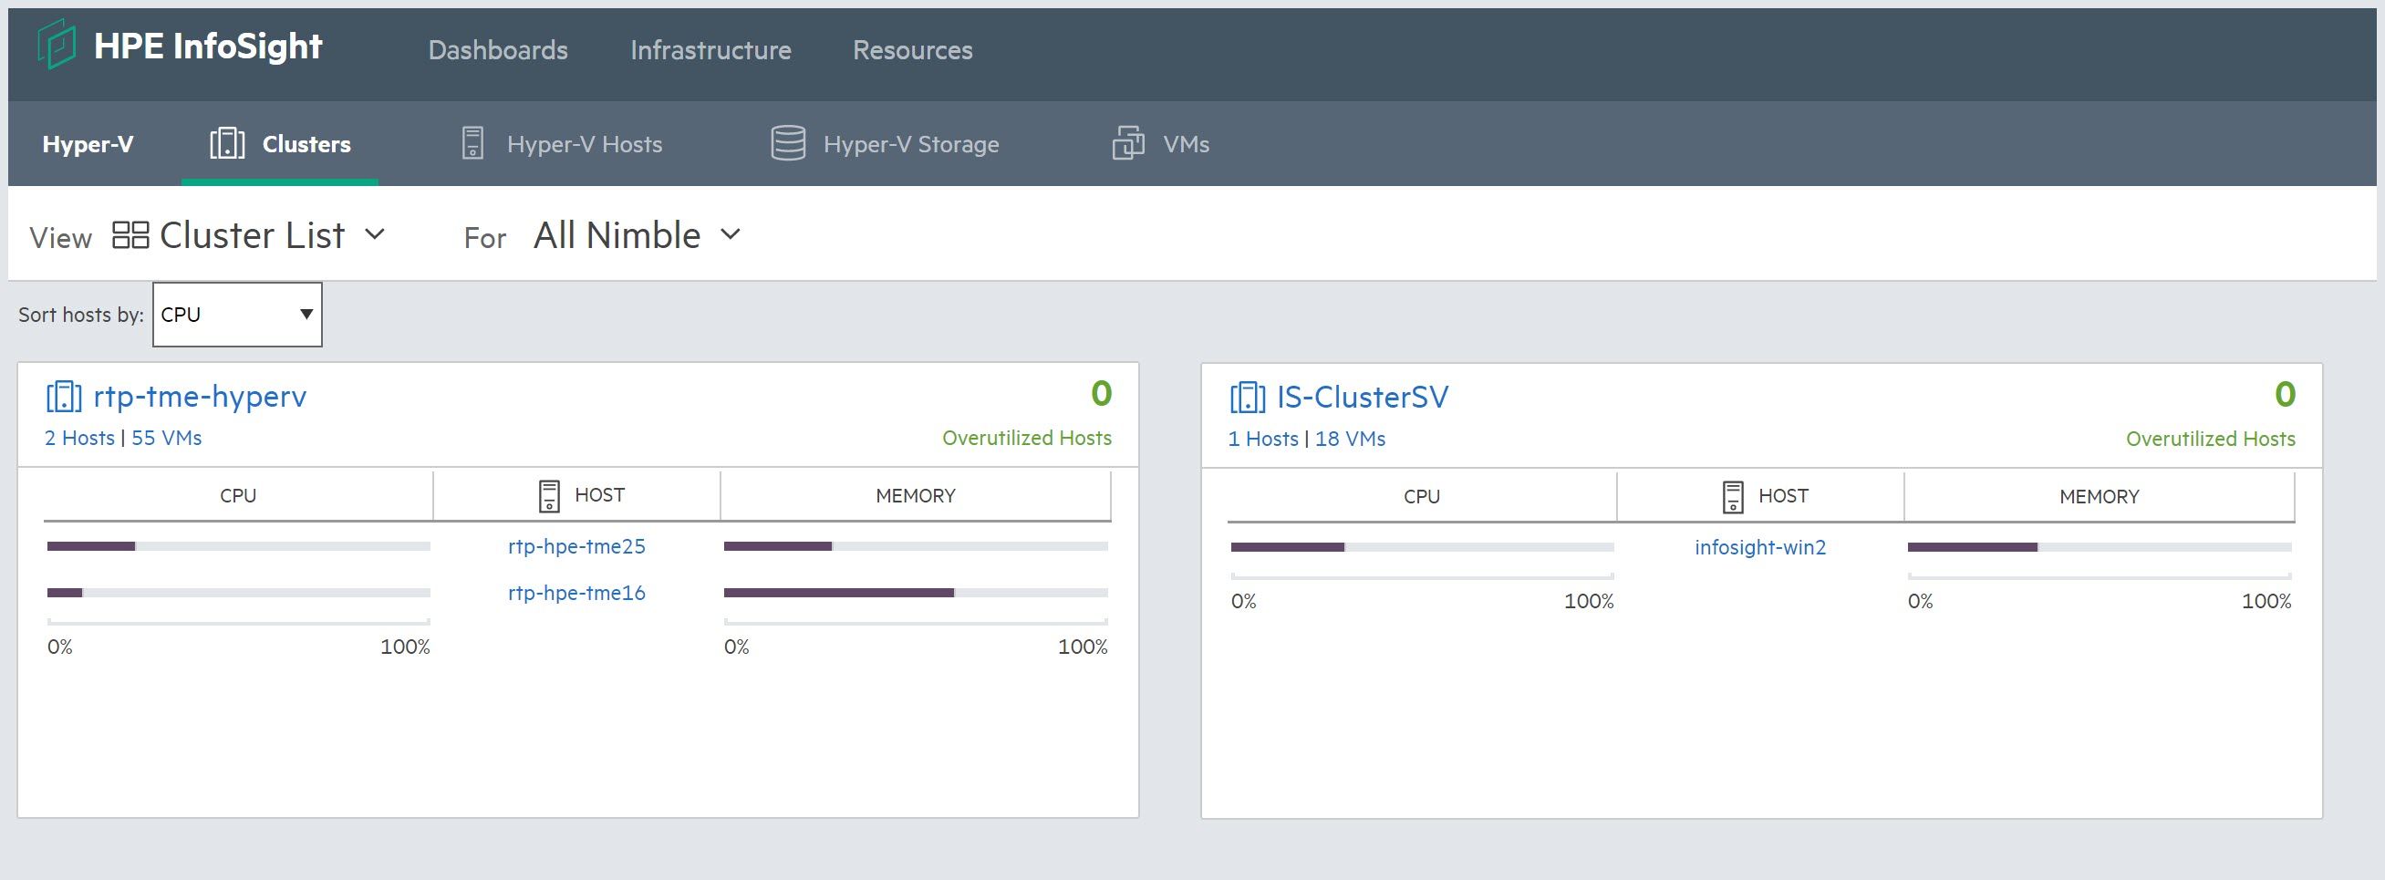Click the MEMORY column header in rtp-tme-hyperv
2385x880 pixels.
click(x=916, y=496)
